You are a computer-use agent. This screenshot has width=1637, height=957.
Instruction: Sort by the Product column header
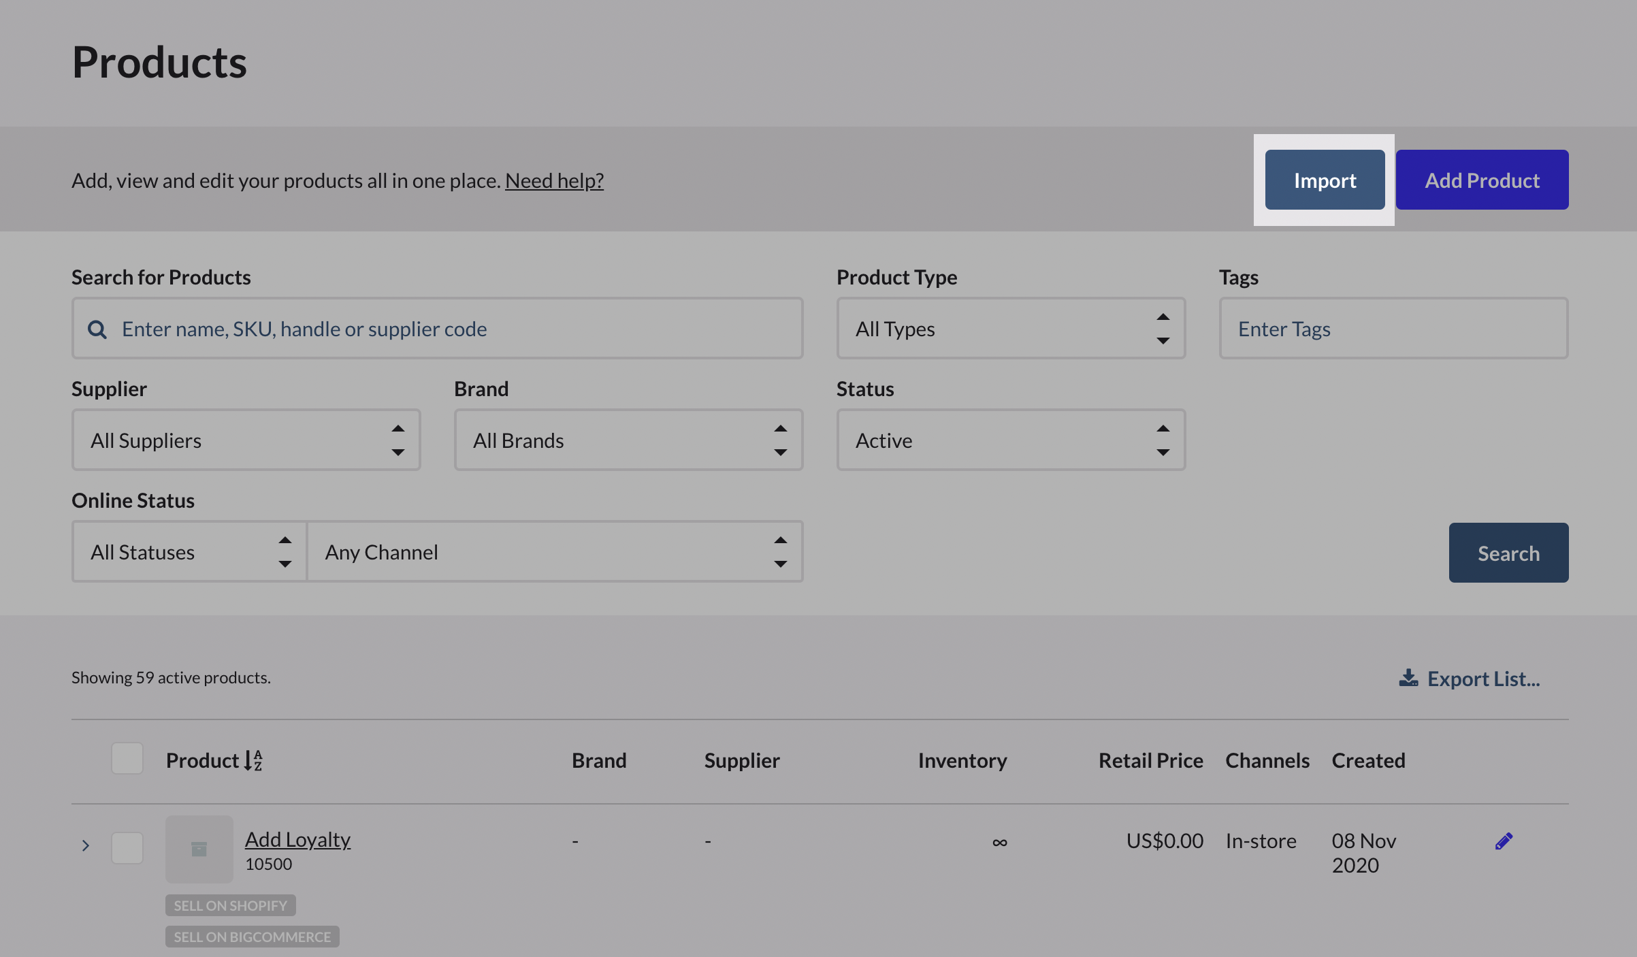click(214, 760)
